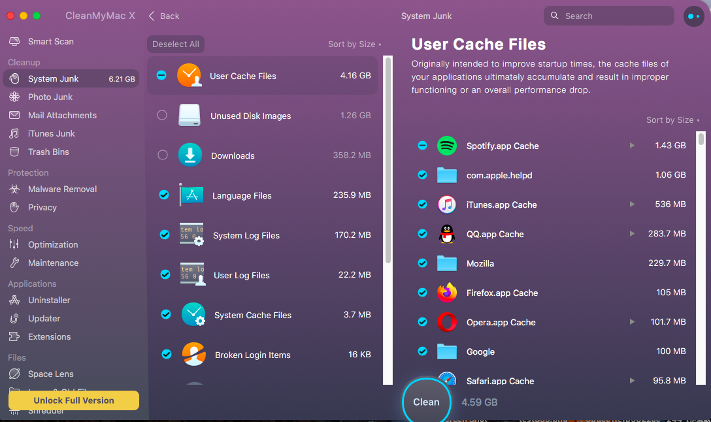Screen dimensions: 711x422
Task: Click the Malware Removal biohazard icon
Action: pos(14,189)
